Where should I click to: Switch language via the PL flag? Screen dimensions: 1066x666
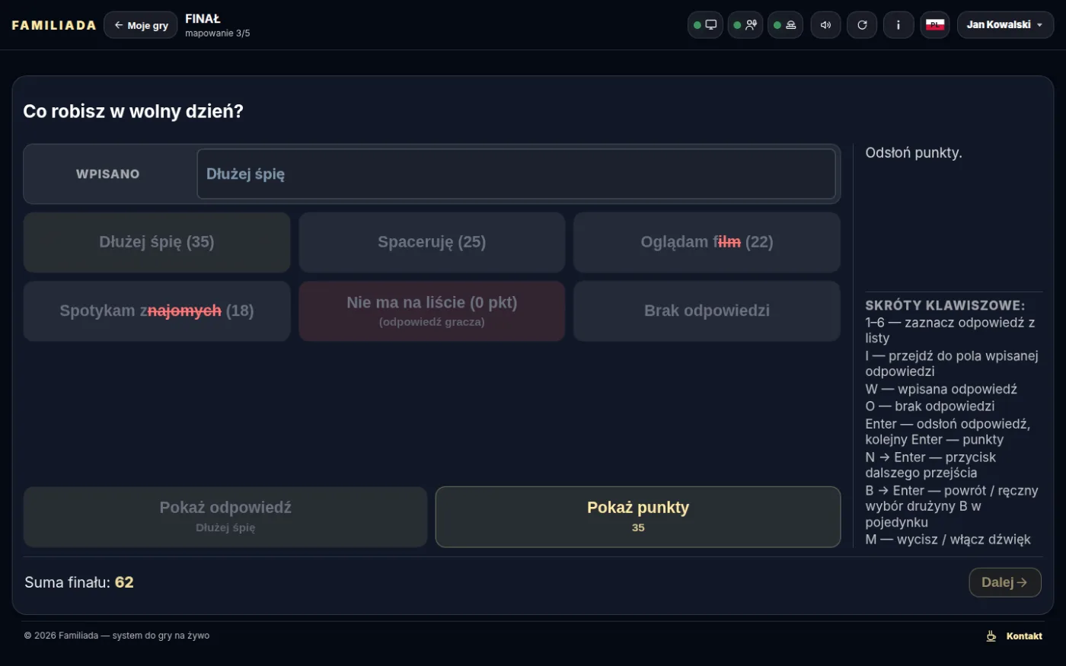coord(935,25)
